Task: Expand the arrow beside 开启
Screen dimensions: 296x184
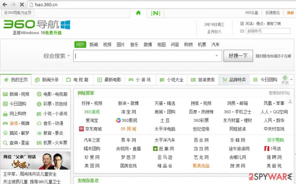Action: click(x=291, y=79)
